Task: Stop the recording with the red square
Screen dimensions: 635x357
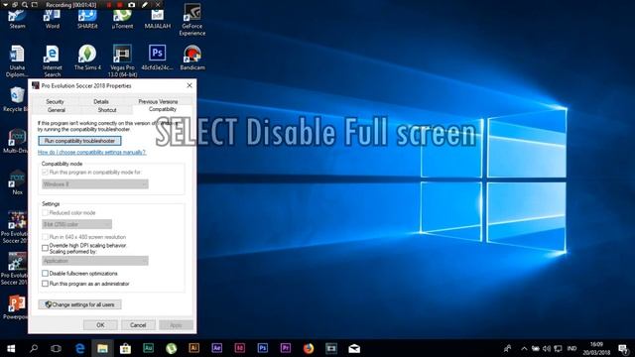Action: (120, 4)
